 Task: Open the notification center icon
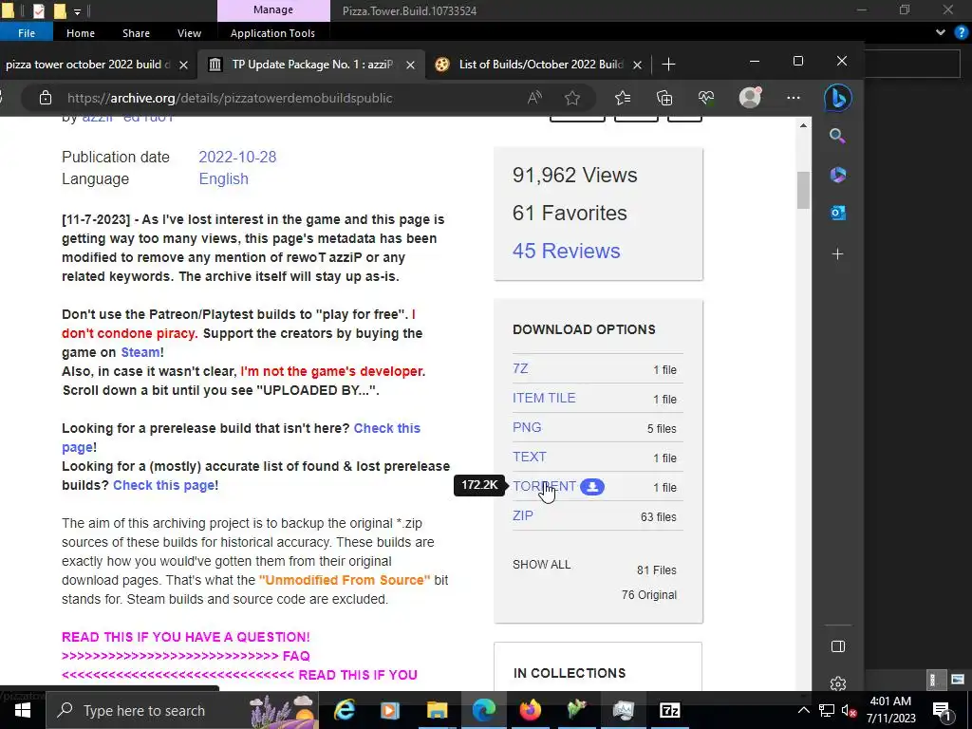pos(943,710)
